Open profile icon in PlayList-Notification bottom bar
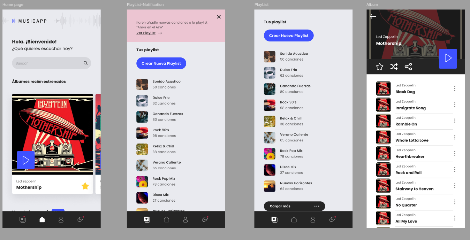The image size is (470, 240). pyautogui.click(x=185, y=219)
